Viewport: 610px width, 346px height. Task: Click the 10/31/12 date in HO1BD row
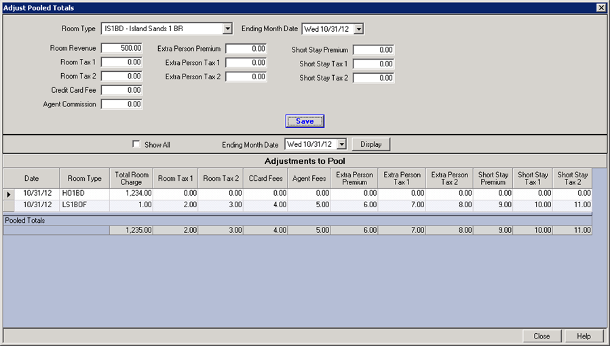pyautogui.click(x=37, y=194)
